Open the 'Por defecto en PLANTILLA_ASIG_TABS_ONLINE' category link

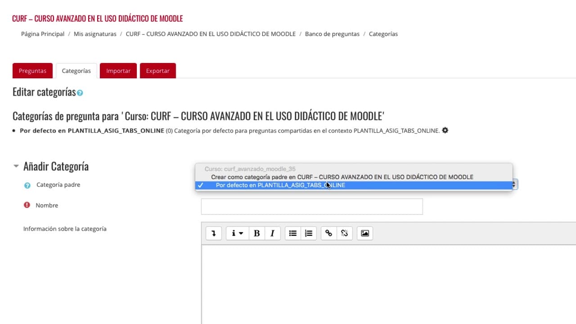[x=92, y=130]
